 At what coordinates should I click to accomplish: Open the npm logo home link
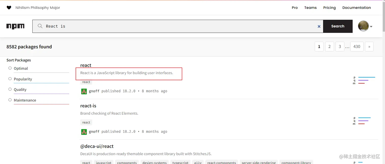coord(15,26)
